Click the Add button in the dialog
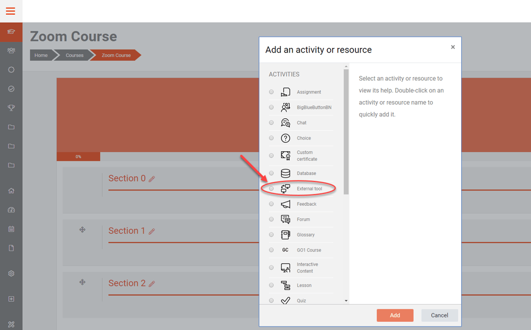Image resolution: width=531 pixels, height=330 pixels. [x=395, y=315]
